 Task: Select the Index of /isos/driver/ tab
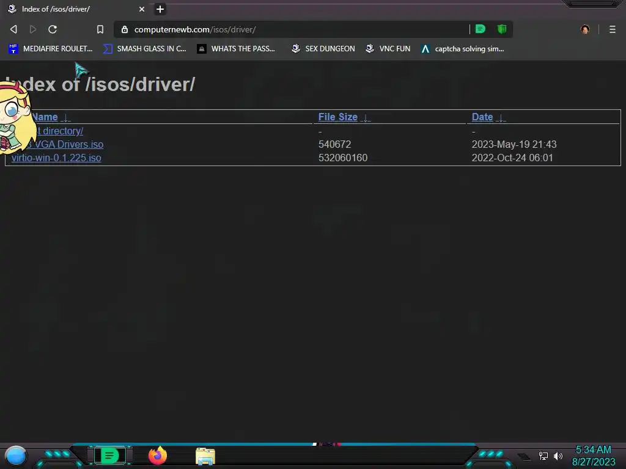[x=76, y=9]
